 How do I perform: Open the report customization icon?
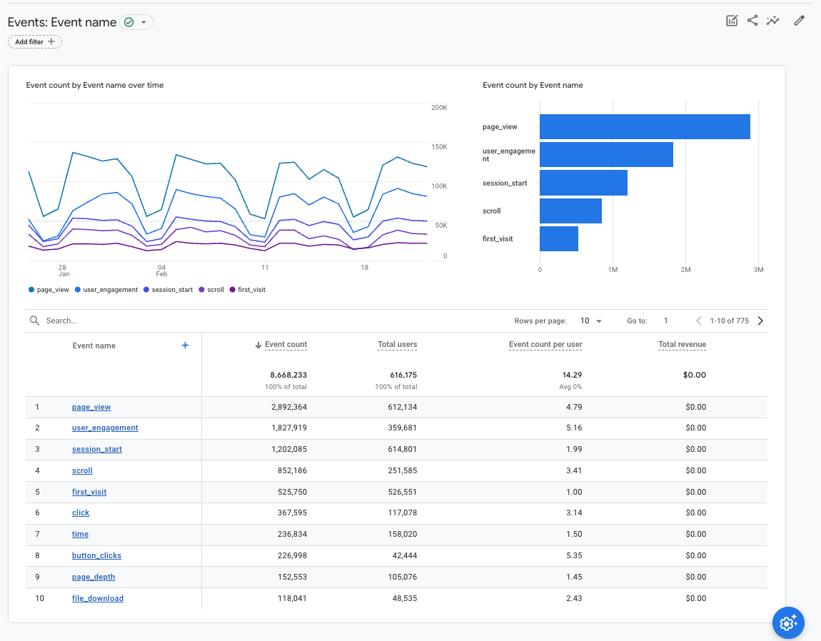[x=732, y=21]
